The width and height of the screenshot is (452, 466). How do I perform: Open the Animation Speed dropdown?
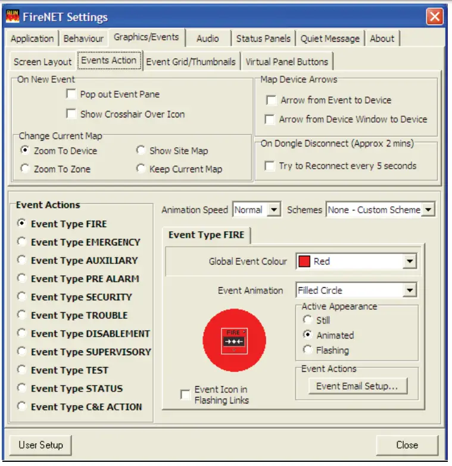pyautogui.click(x=274, y=210)
